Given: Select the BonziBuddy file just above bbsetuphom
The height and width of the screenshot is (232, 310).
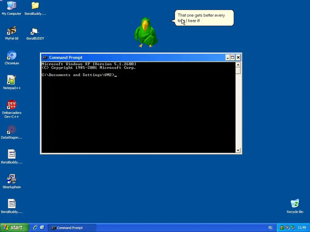Looking at the screenshot, I should pyautogui.click(x=12, y=157).
